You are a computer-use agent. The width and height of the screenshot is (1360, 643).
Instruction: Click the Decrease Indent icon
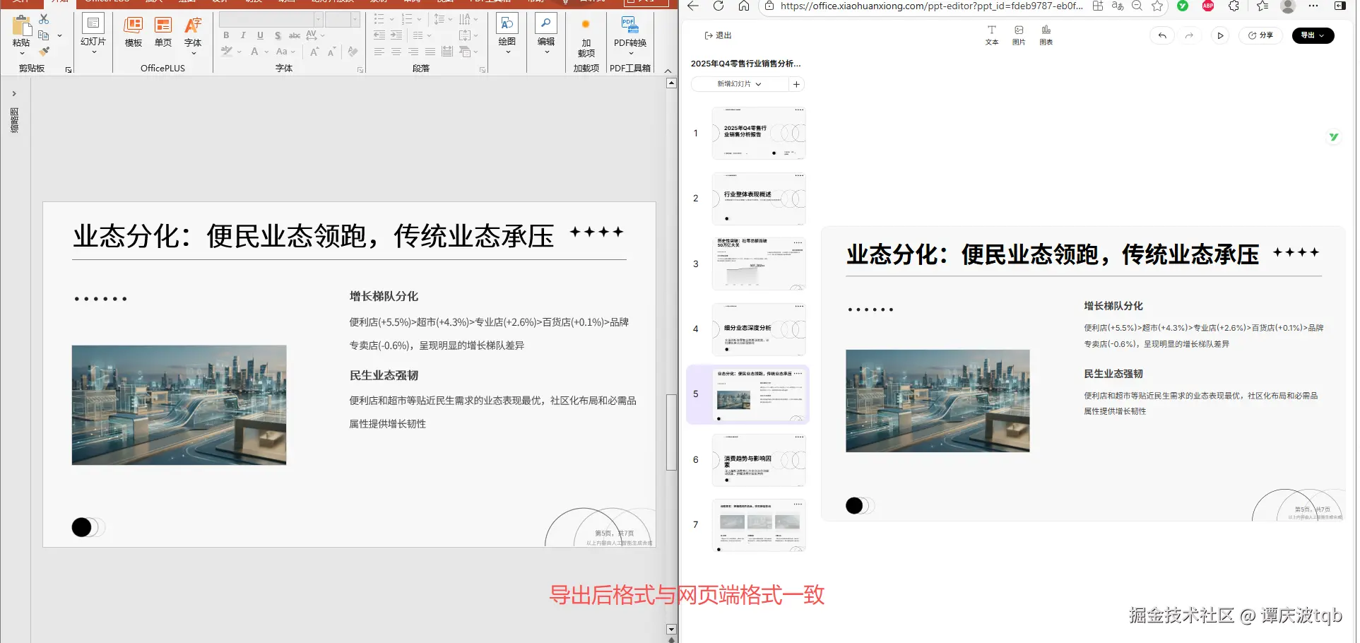(x=379, y=35)
